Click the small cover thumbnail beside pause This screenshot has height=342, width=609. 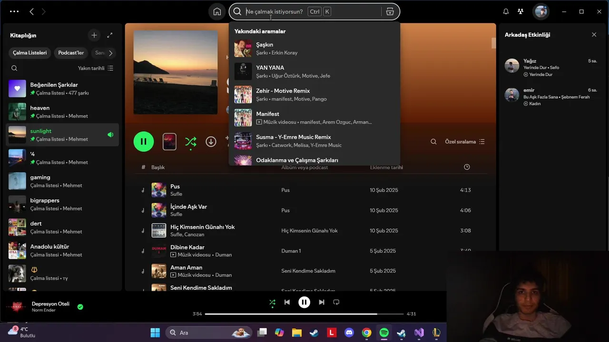[169, 142]
